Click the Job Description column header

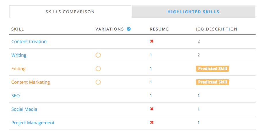217,29
